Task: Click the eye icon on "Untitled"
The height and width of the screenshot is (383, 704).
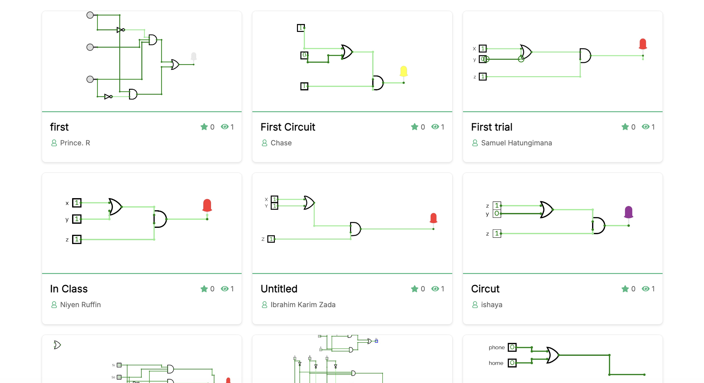Action: [x=436, y=289]
